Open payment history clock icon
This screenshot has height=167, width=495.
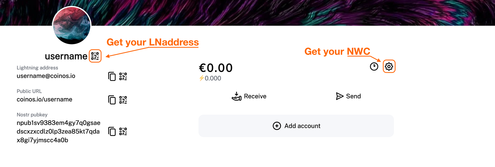click(x=374, y=66)
